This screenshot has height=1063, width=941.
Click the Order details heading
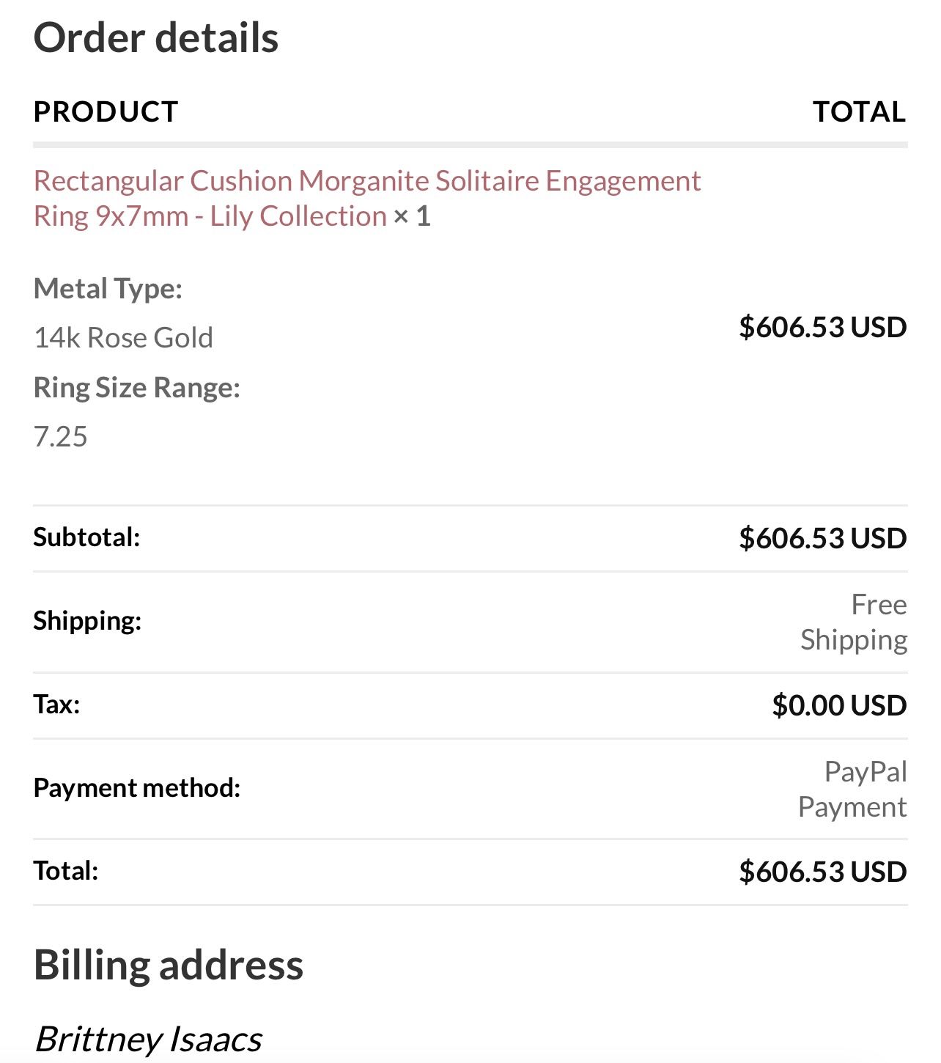point(156,37)
